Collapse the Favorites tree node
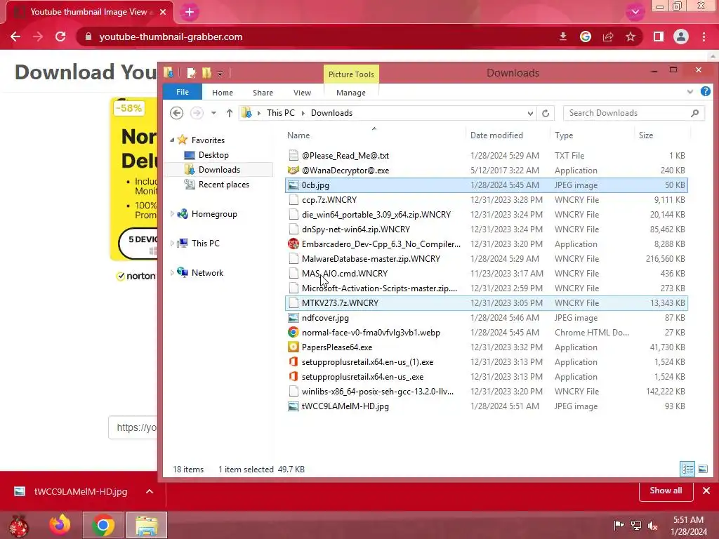719x539 pixels. (x=172, y=140)
